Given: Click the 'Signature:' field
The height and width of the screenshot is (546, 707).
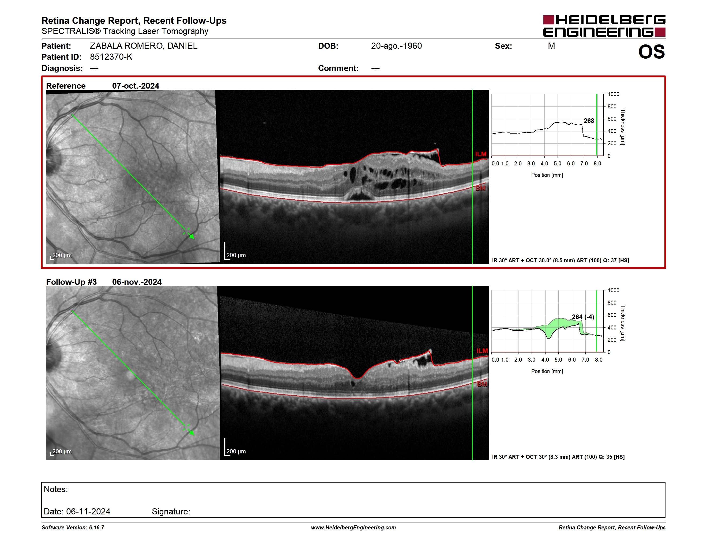Looking at the screenshot, I should pyautogui.click(x=171, y=512).
